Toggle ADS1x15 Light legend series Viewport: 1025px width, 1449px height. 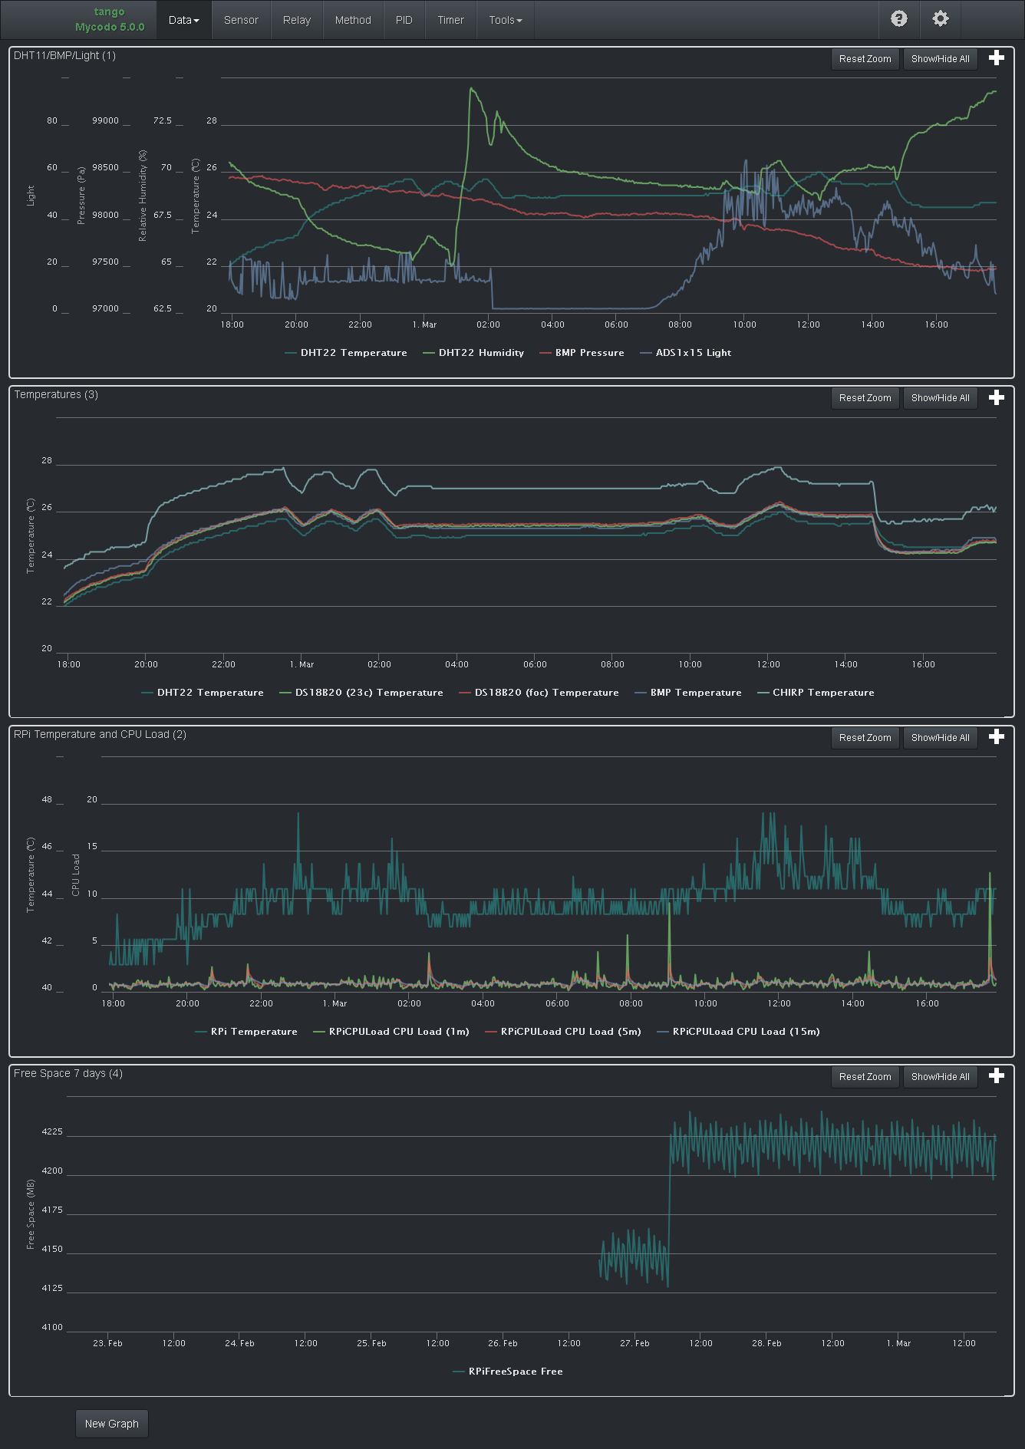pyautogui.click(x=686, y=353)
